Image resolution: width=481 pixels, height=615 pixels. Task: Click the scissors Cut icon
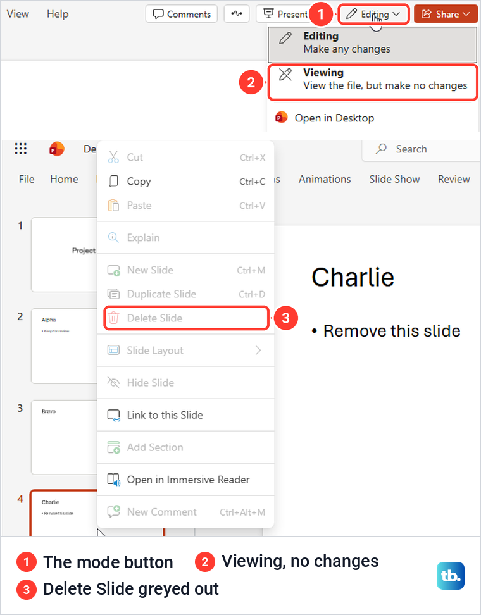tap(113, 158)
